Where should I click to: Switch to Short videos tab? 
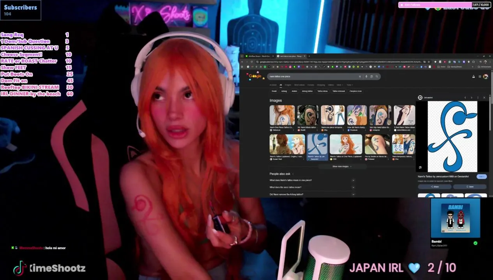[x=299, y=85]
